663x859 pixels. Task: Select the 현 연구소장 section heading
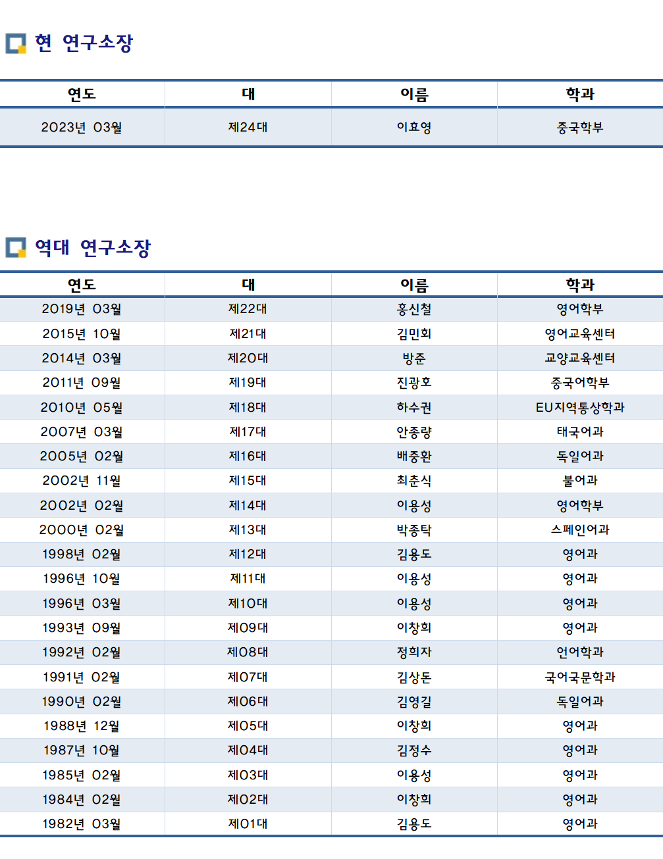[x=84, y=43]
